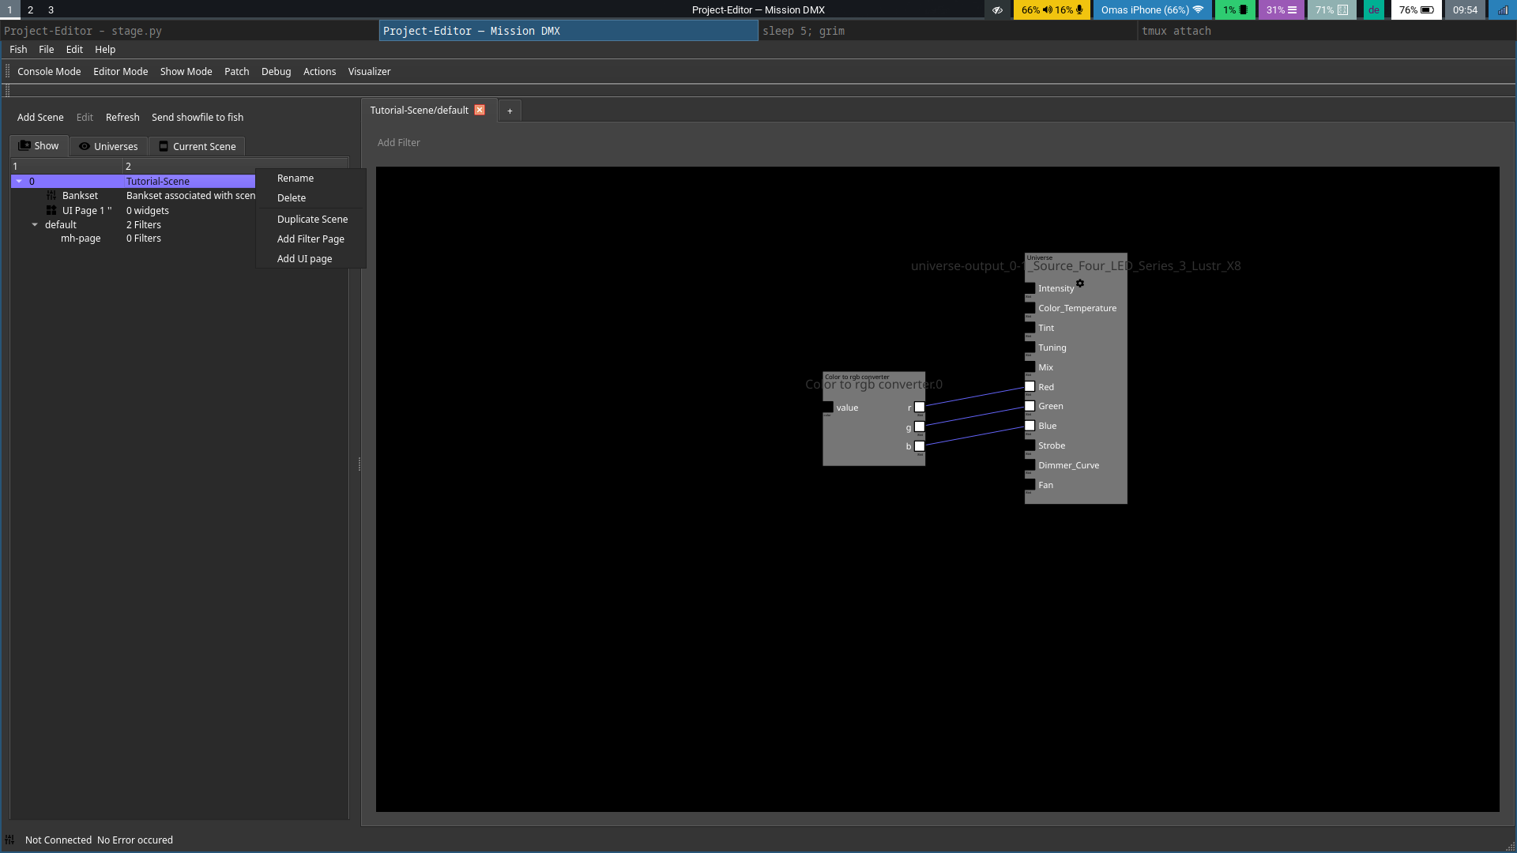1517x853 pixels.
Task: Toggle the Red input port of fixture
Action: click(x=1030, y=387)
